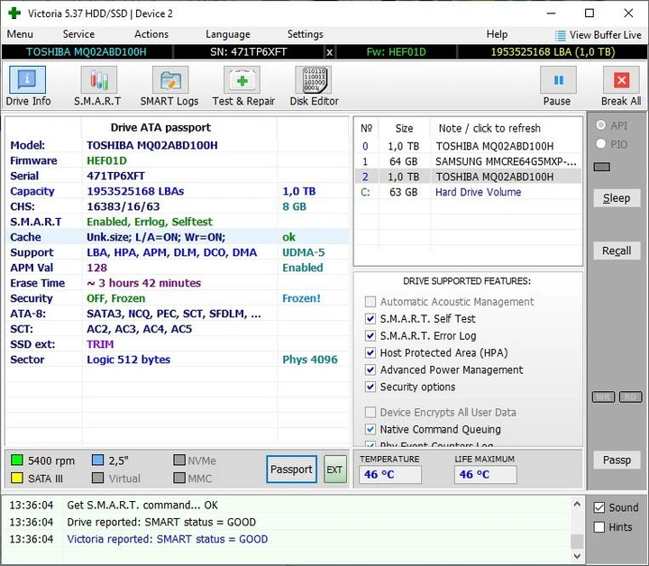Toggle Automatic Acoustic Management checkbox

[370, 302]
